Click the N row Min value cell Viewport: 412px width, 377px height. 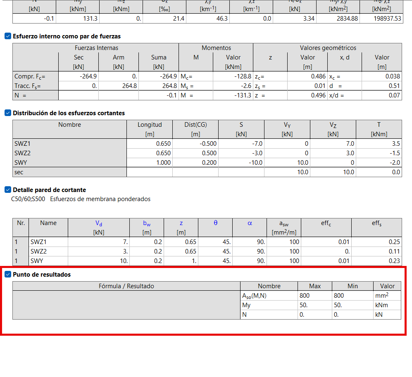point(352,315)
